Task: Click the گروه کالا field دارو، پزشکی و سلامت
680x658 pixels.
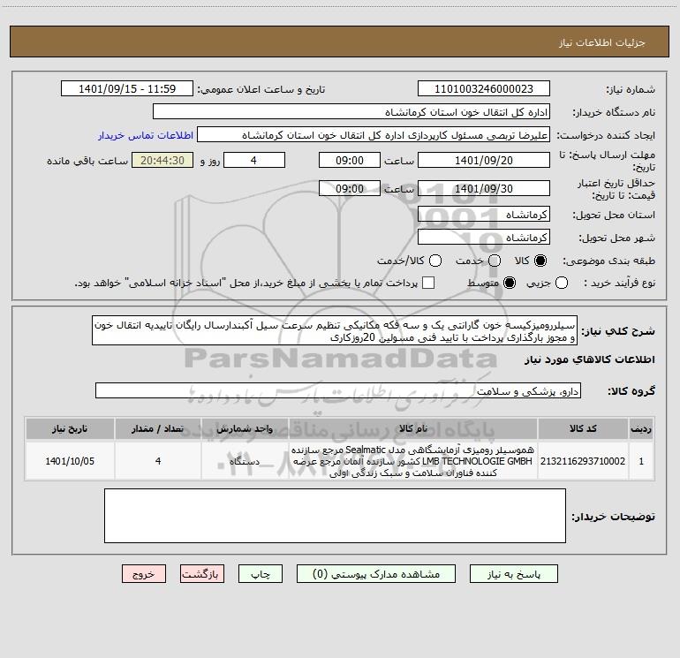Action: click(x=338, y=390)
